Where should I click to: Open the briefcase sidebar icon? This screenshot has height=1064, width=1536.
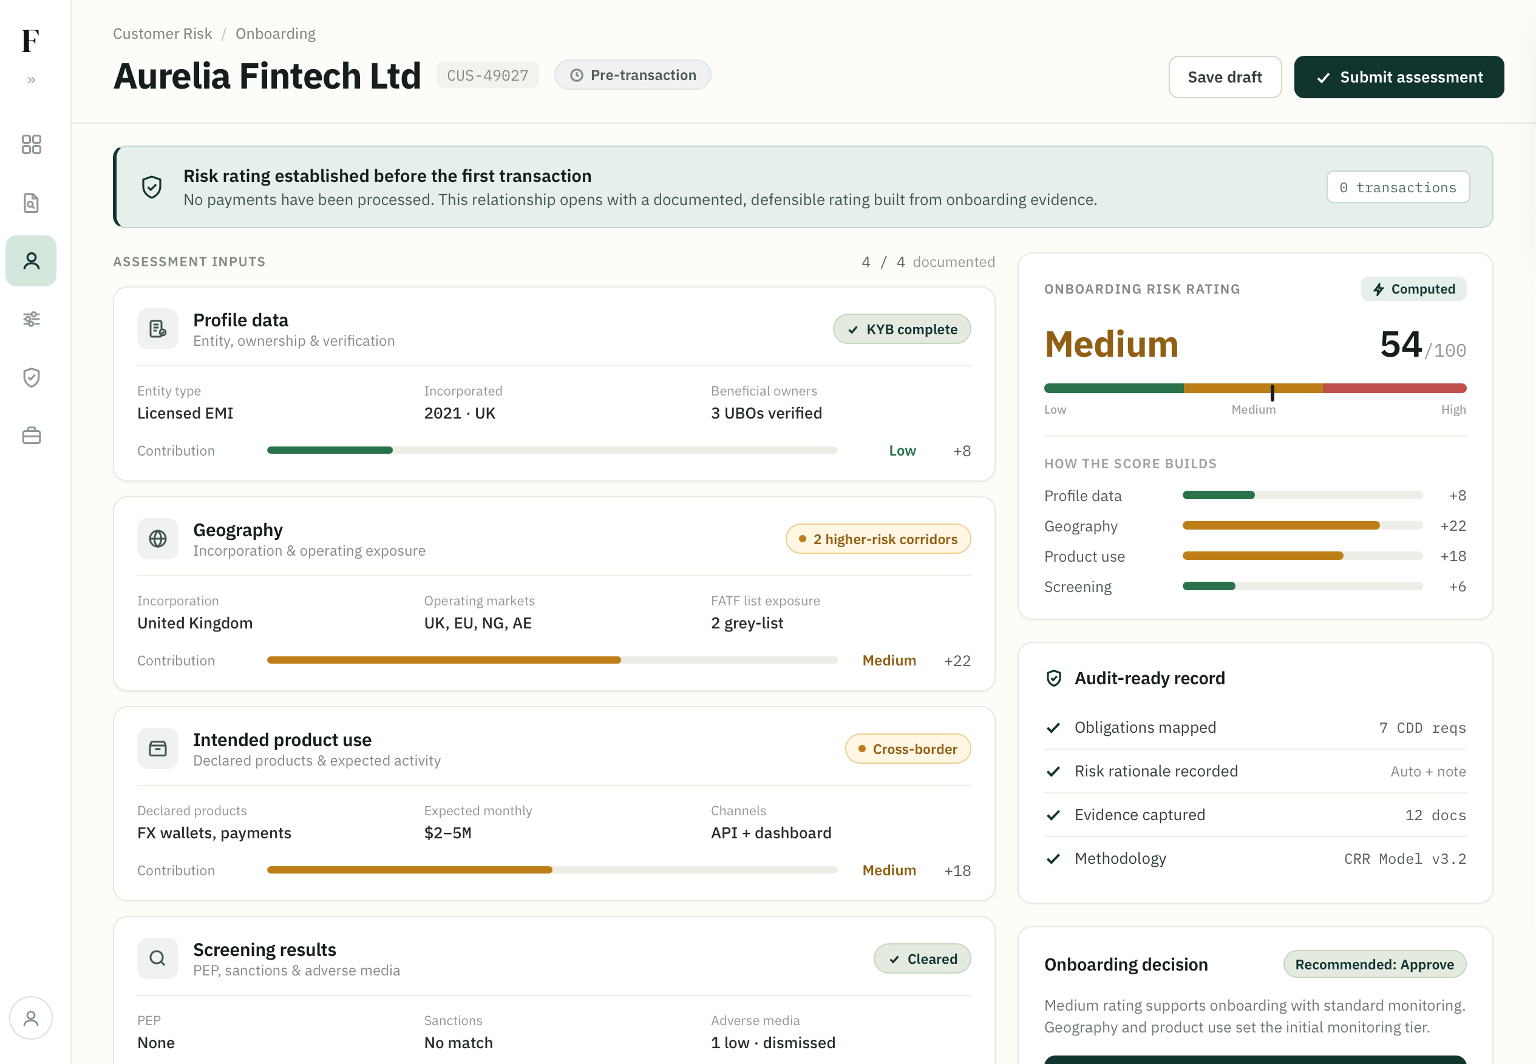(32, 436)
